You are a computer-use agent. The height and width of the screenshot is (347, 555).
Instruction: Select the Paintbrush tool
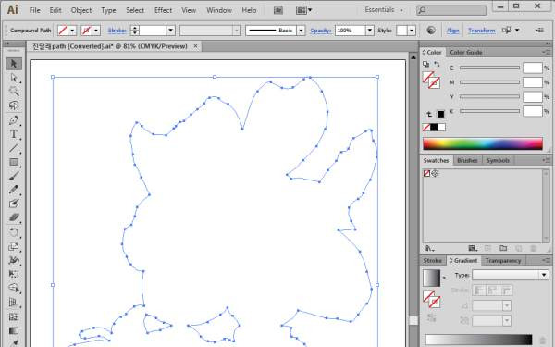coord(14,176)
